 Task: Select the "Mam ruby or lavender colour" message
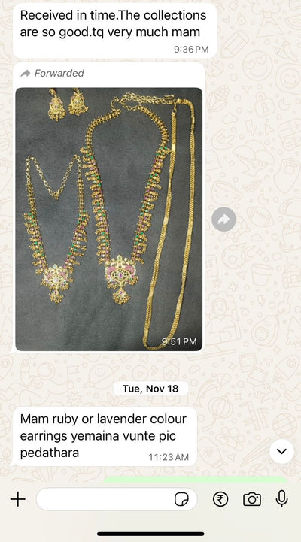pyautogui.click(x=105, y=436)
